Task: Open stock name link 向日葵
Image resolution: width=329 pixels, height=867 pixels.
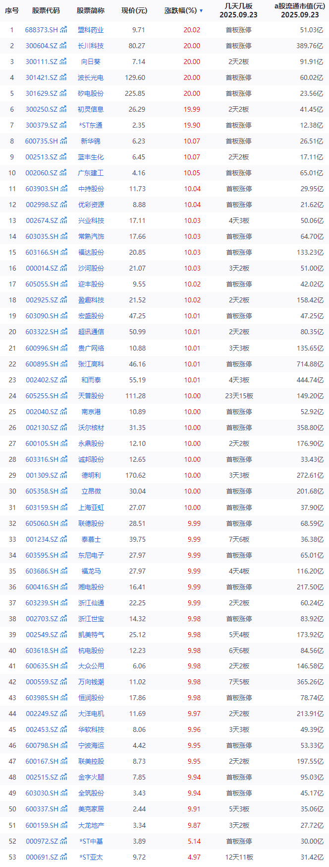Action: tap(91, 62)
